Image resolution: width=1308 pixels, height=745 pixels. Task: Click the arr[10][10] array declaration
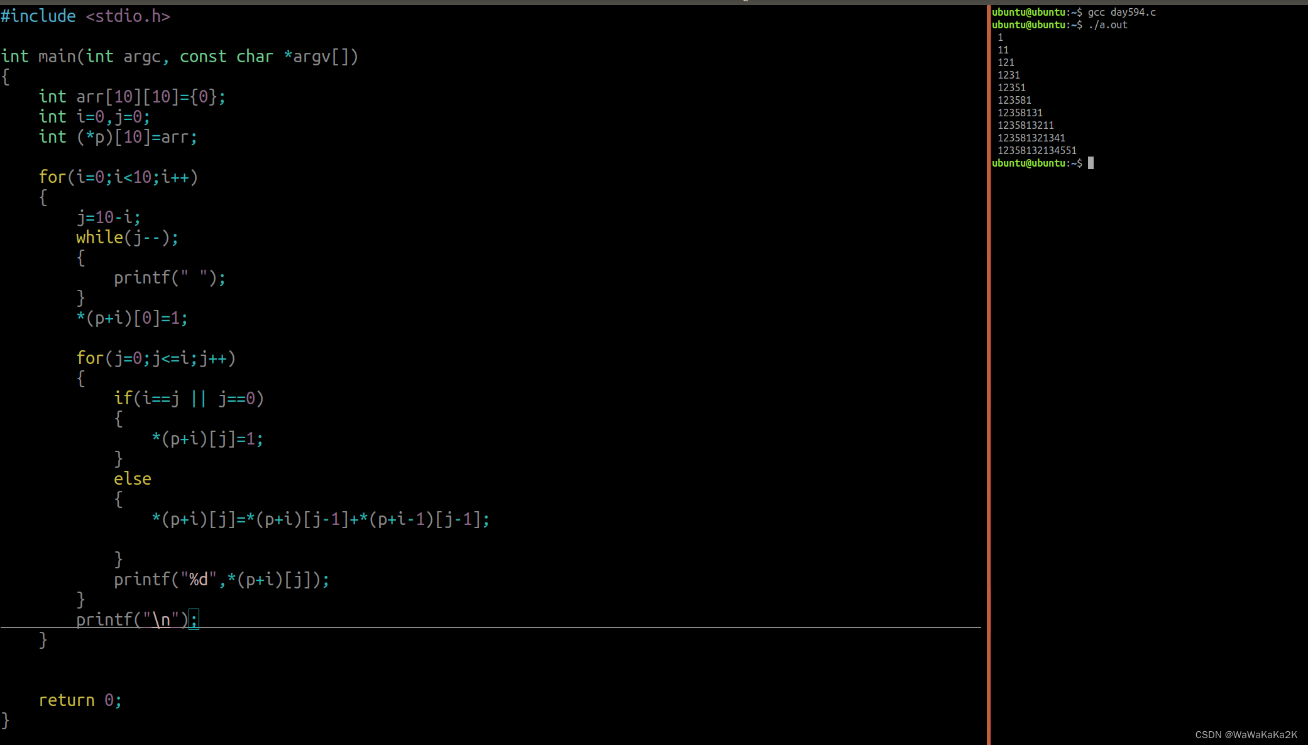pos(132,97)
